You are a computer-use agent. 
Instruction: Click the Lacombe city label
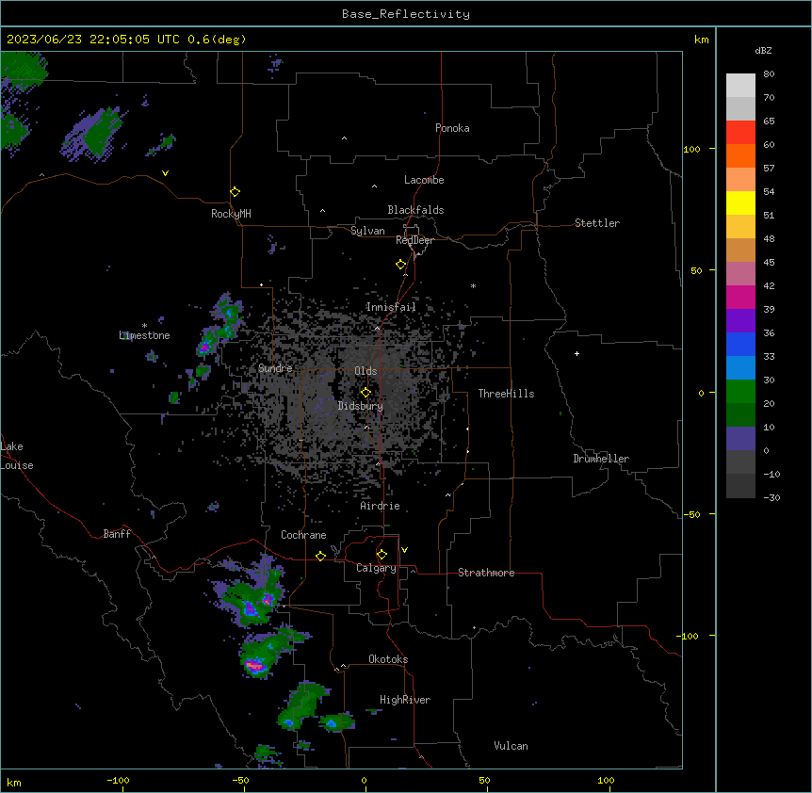(x=424, y=180)
